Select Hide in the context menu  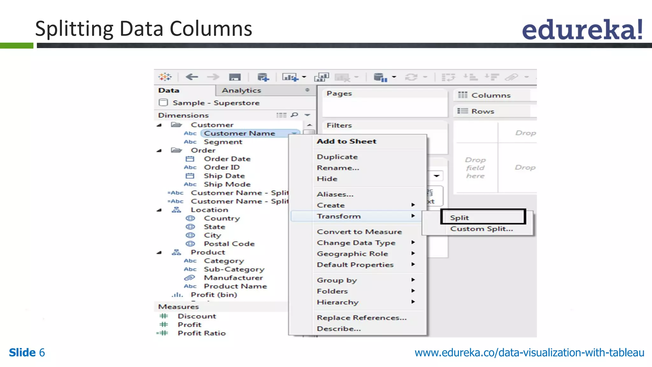(327, 179)
